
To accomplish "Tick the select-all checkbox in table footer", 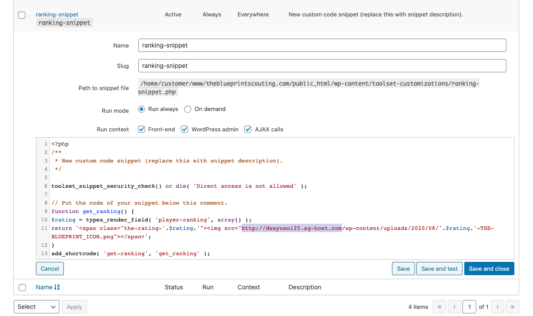I will tap(22, 288).
